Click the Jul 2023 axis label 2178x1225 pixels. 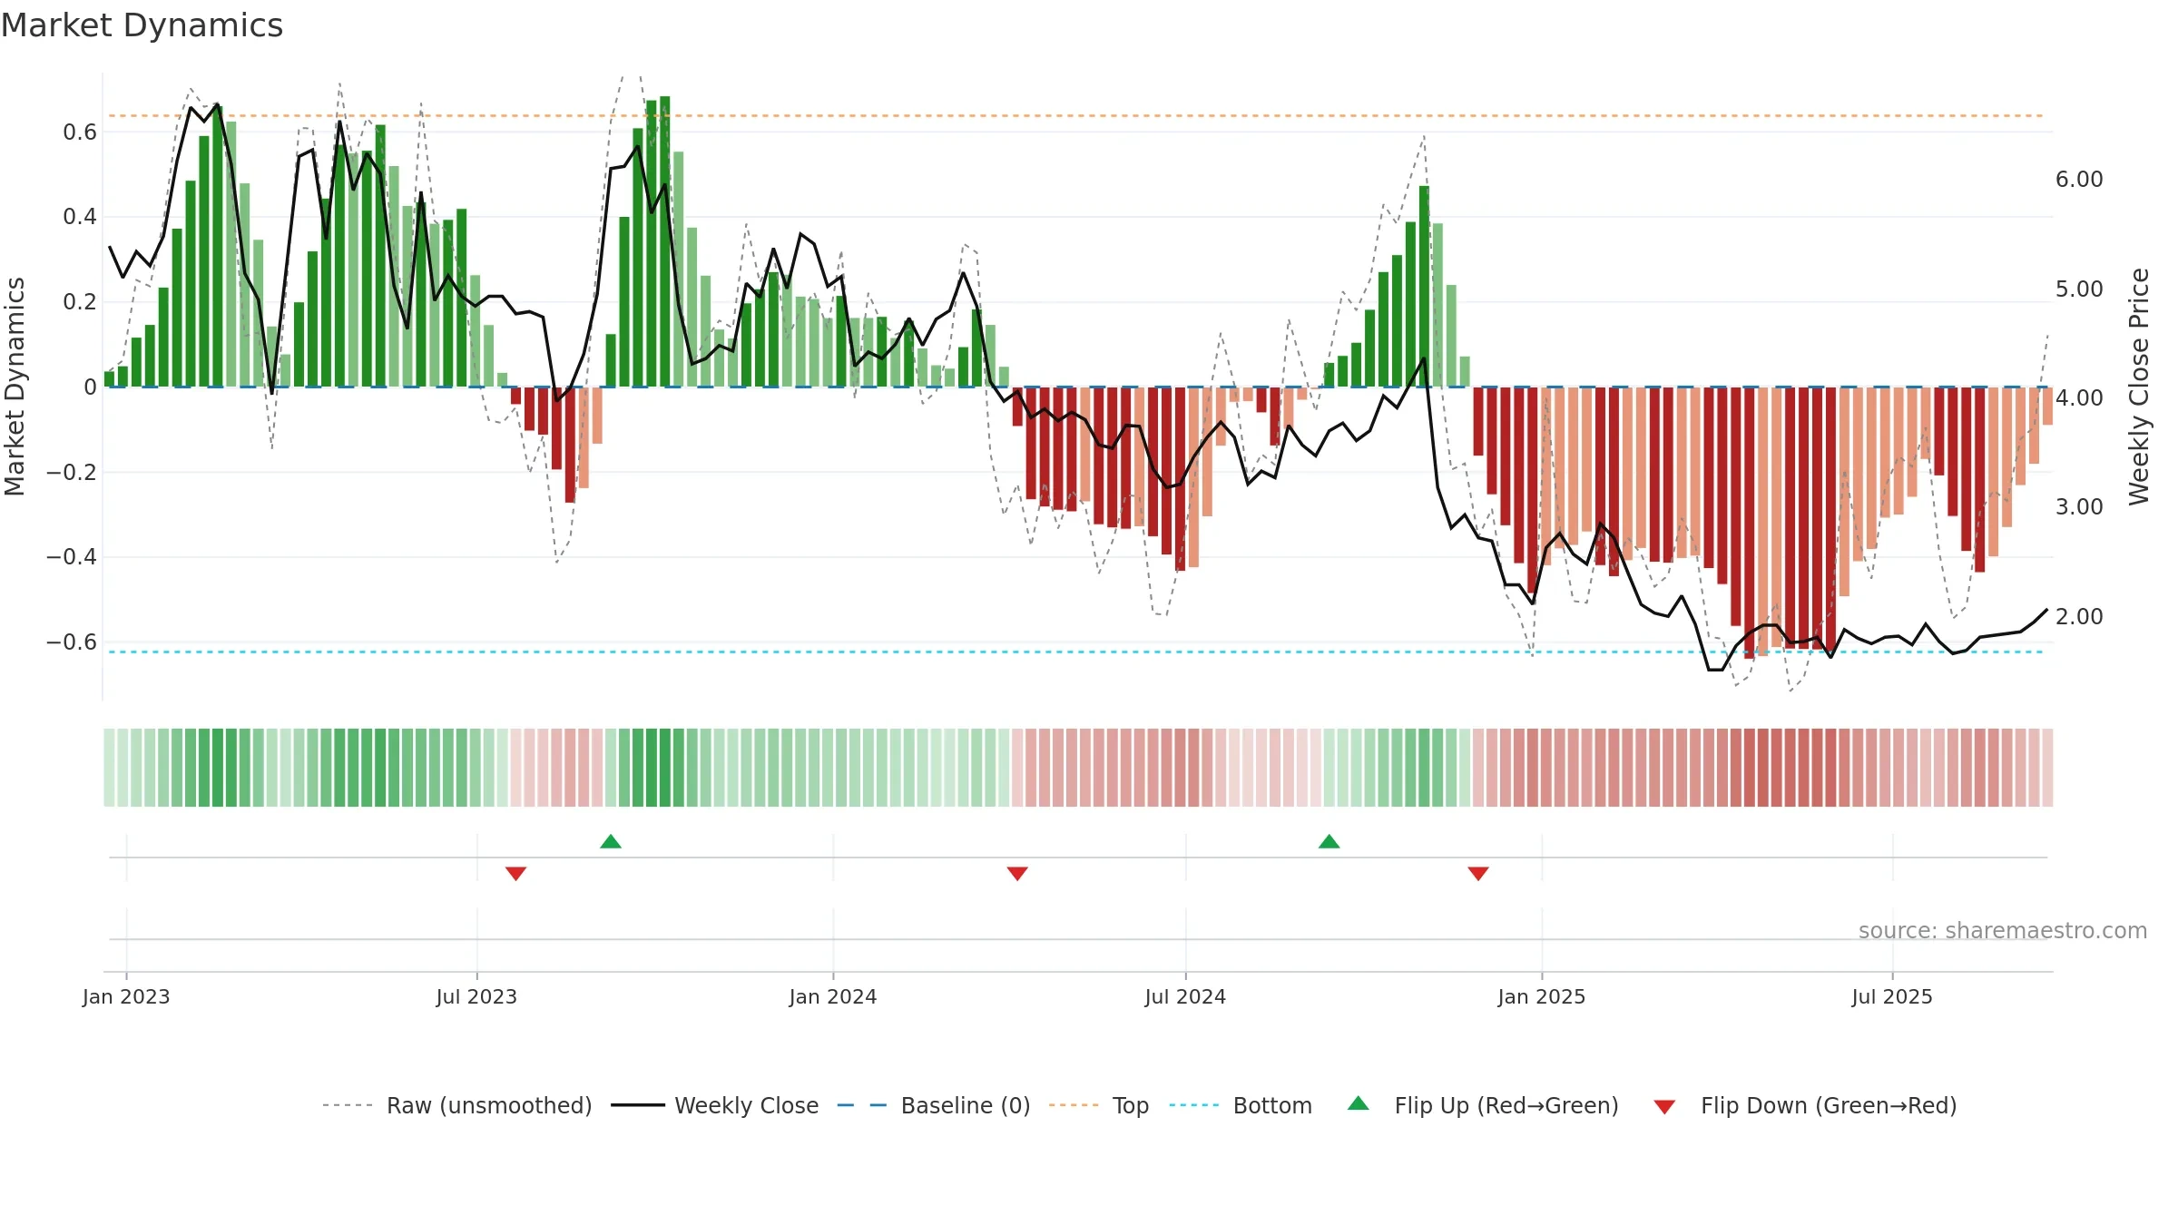476,996
